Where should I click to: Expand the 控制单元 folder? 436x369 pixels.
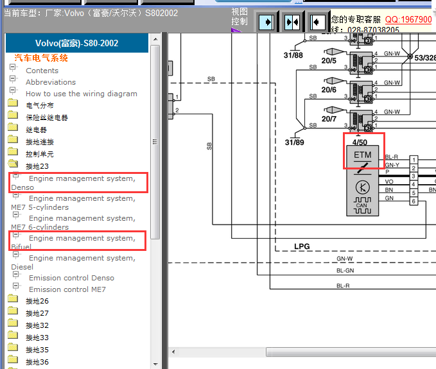[39, 154]
